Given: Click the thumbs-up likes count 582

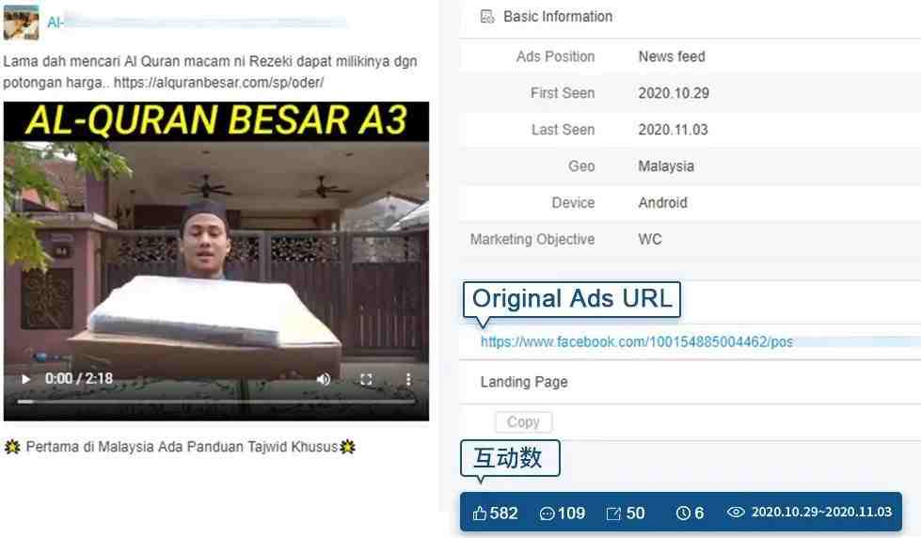Looking at the screenshot, I should (495, 513).
